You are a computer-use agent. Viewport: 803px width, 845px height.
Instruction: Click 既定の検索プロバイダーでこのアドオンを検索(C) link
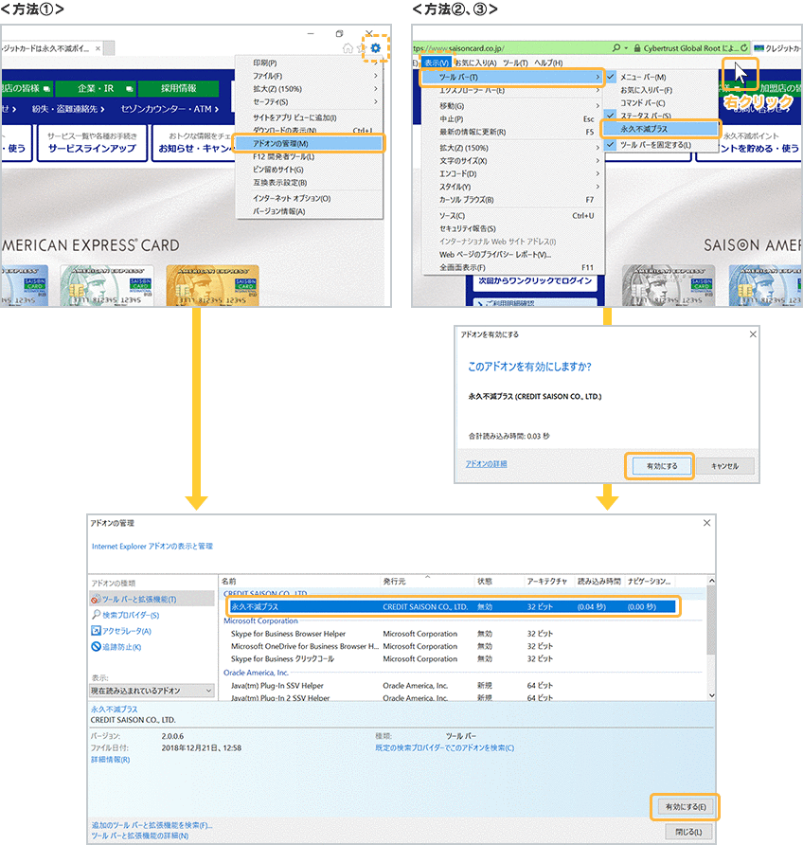coord(445,748)
